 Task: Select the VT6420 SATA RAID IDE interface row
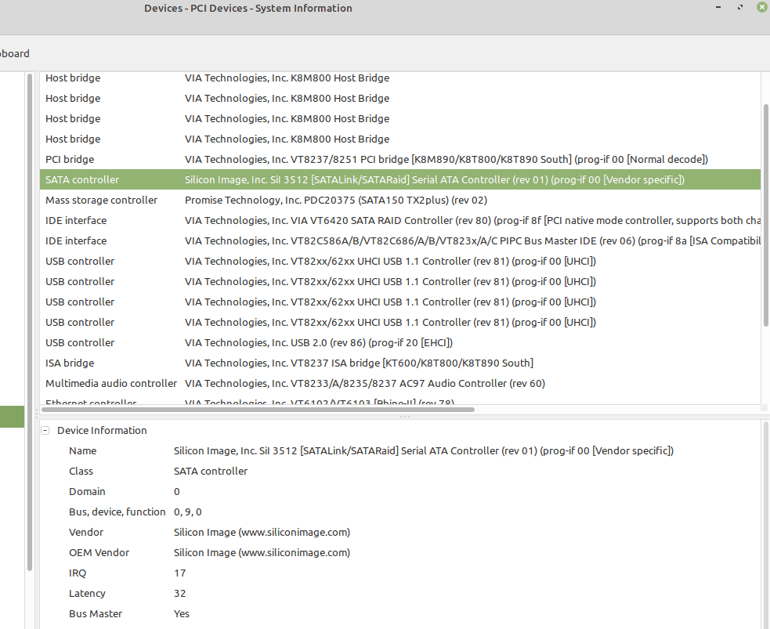point(400,220)
